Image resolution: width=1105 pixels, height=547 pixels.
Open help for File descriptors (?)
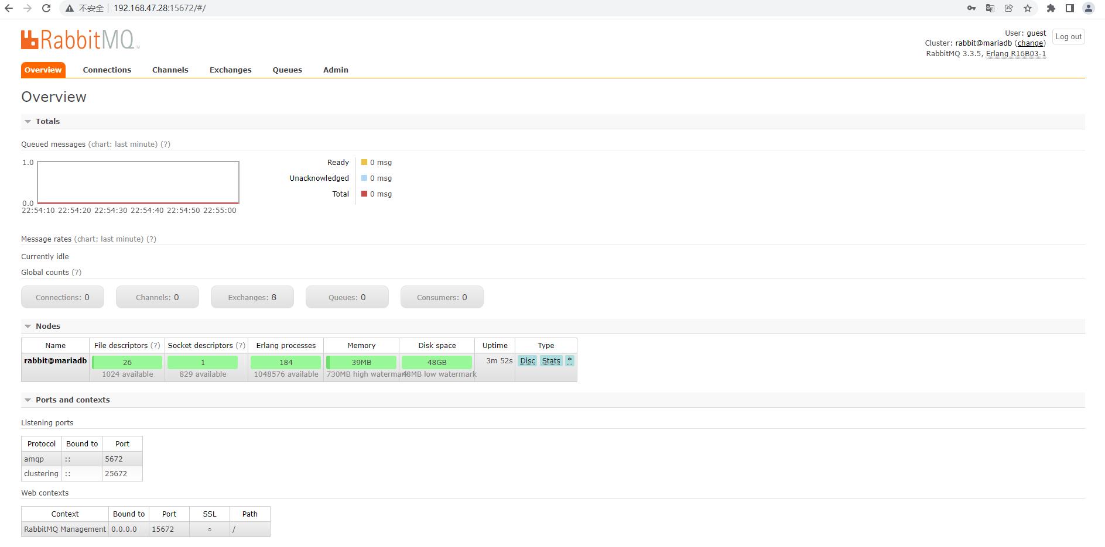pyautogui.click(x=155, y=345)
